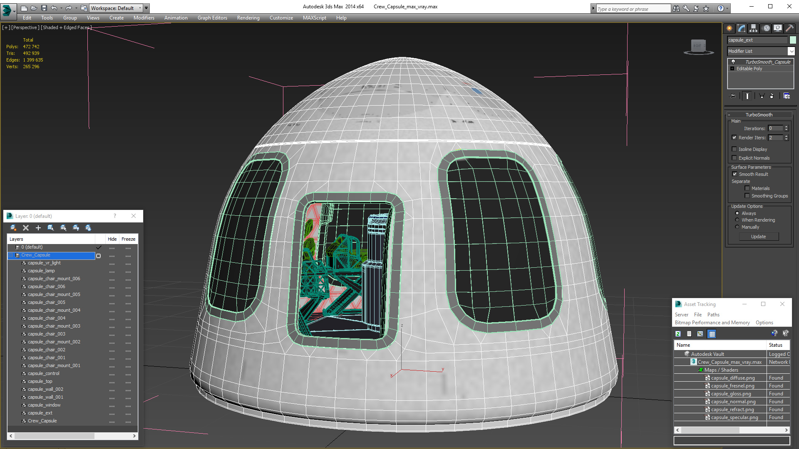Click the capsule_ext object color swatch
Screen dimensions: 799x449
pos(793,40)
